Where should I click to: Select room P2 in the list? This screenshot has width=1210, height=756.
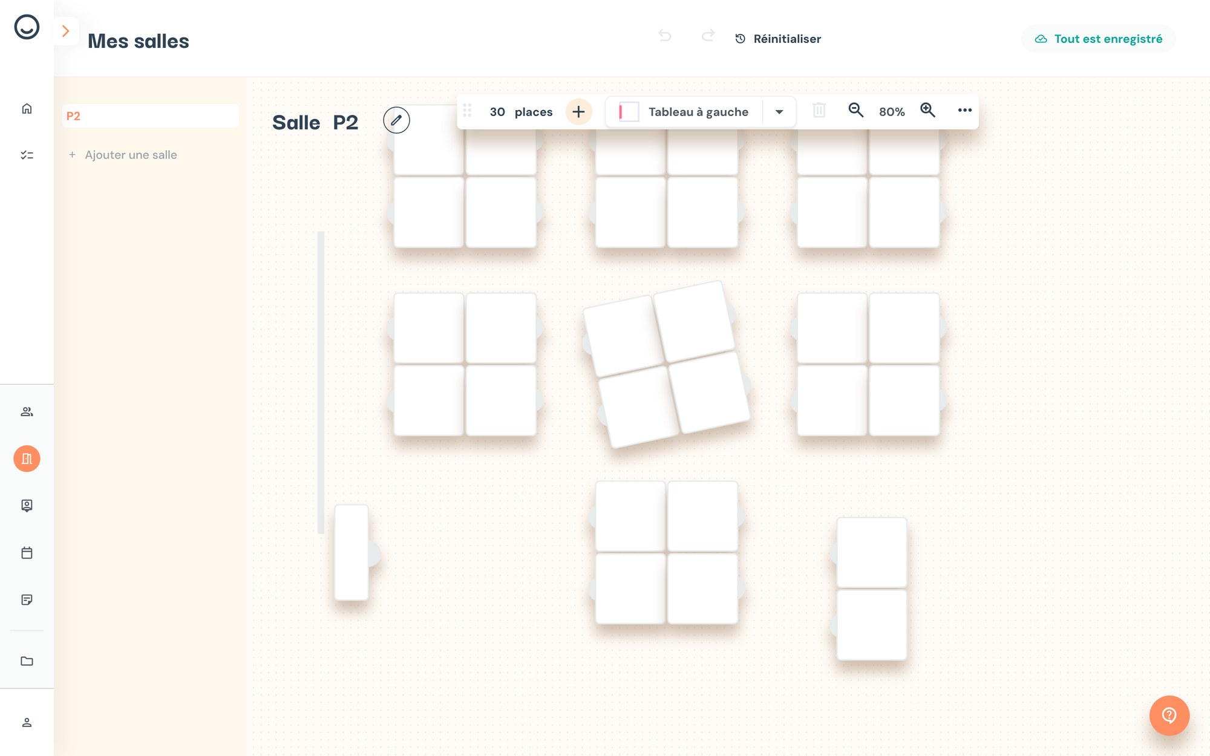150,116
